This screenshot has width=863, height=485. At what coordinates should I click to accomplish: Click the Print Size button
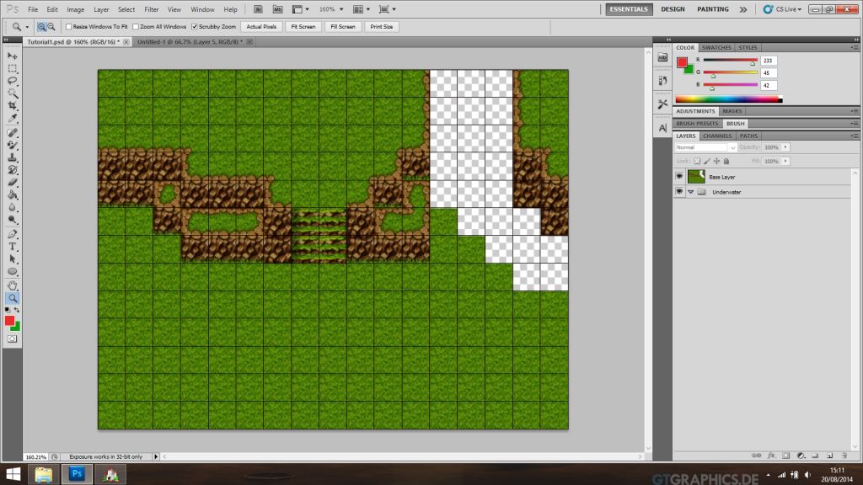[x=382, y=26]
